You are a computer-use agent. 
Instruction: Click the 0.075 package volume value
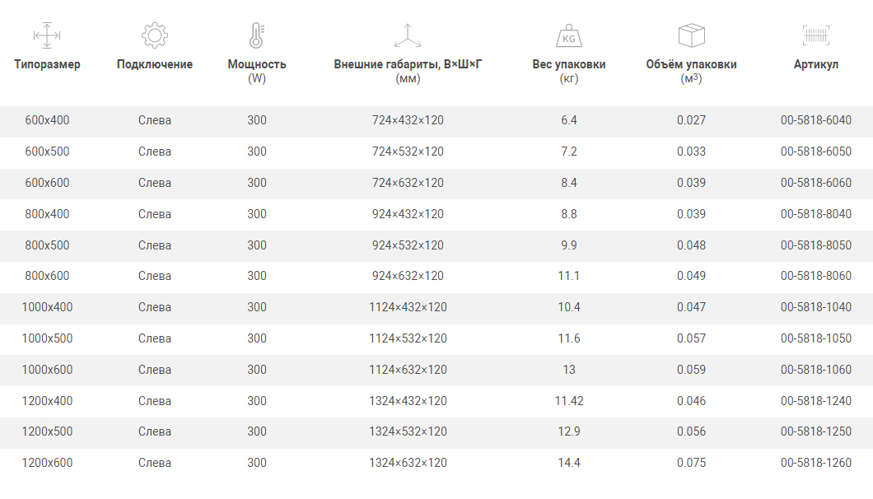click(x=691, y=463)
